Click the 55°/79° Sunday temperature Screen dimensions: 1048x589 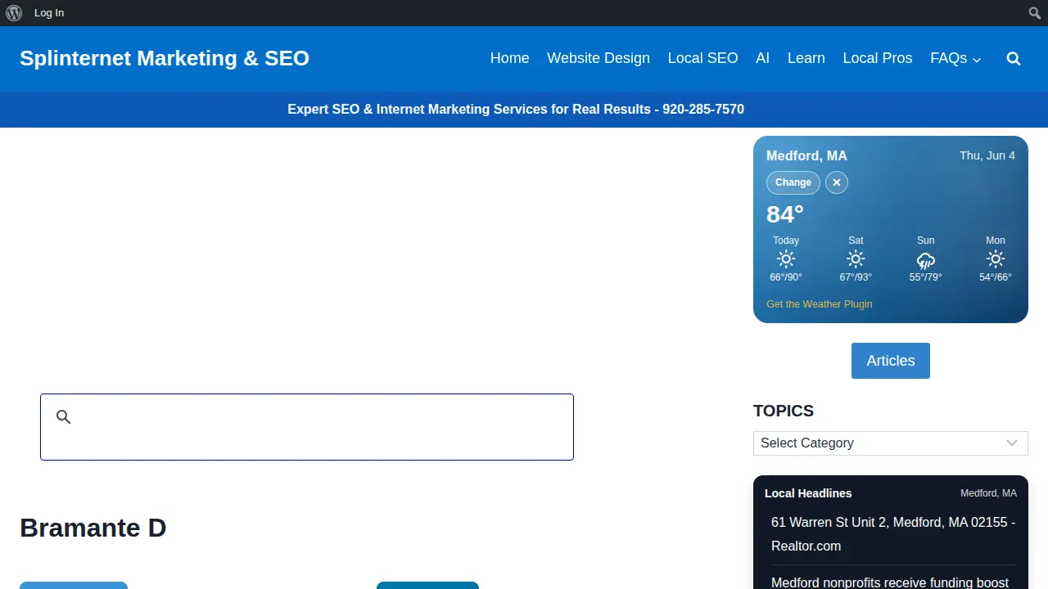(926, 277)
